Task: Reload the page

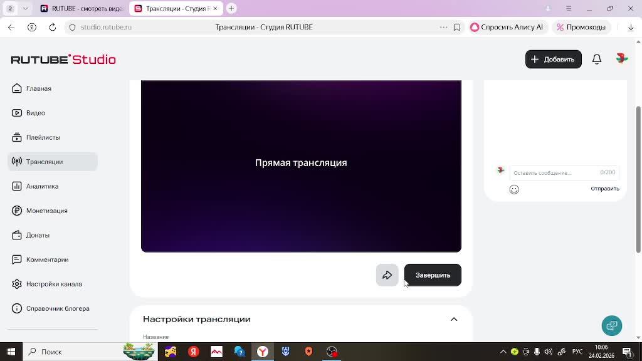Action: coord(53,27)
